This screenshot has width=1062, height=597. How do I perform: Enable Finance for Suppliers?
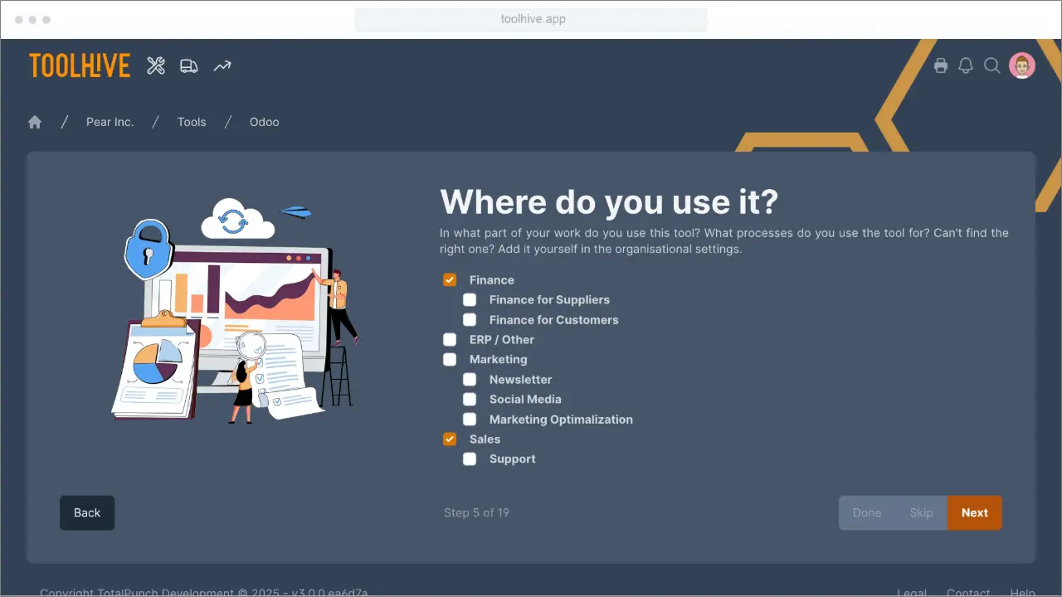point(470,299)
